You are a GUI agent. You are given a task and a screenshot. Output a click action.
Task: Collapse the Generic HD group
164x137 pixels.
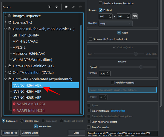pos(6,29)
